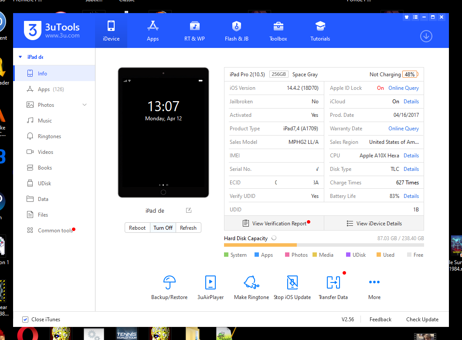
Task: Open Make Ringtone tool
Action: click(251, 288)
